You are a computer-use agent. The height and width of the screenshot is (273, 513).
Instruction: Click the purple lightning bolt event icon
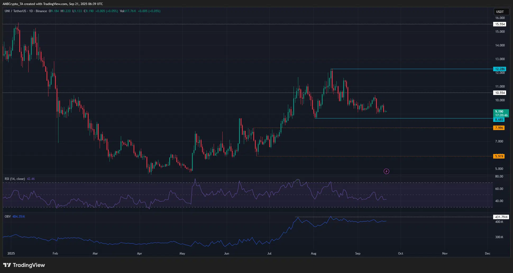coord(386,171)
